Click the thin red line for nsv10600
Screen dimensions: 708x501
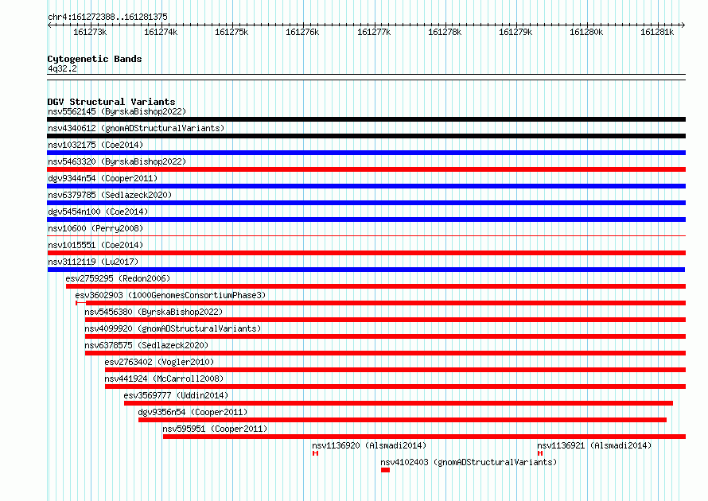(366, 235)
